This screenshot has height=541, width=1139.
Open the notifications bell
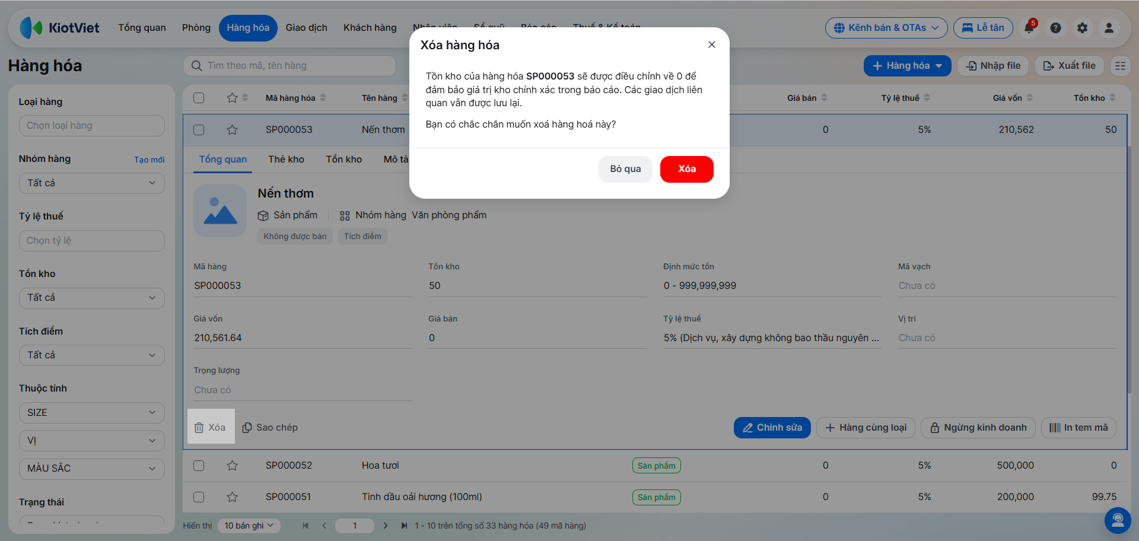click(1029, 28)
